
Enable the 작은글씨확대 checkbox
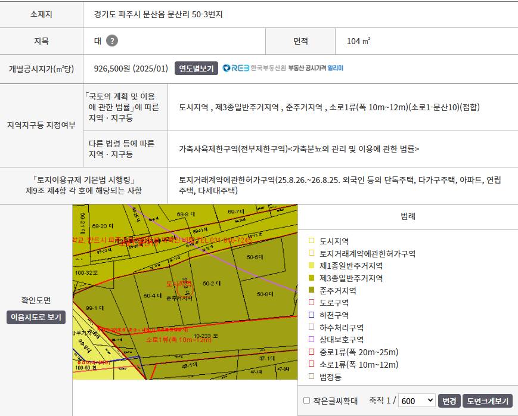306,401
